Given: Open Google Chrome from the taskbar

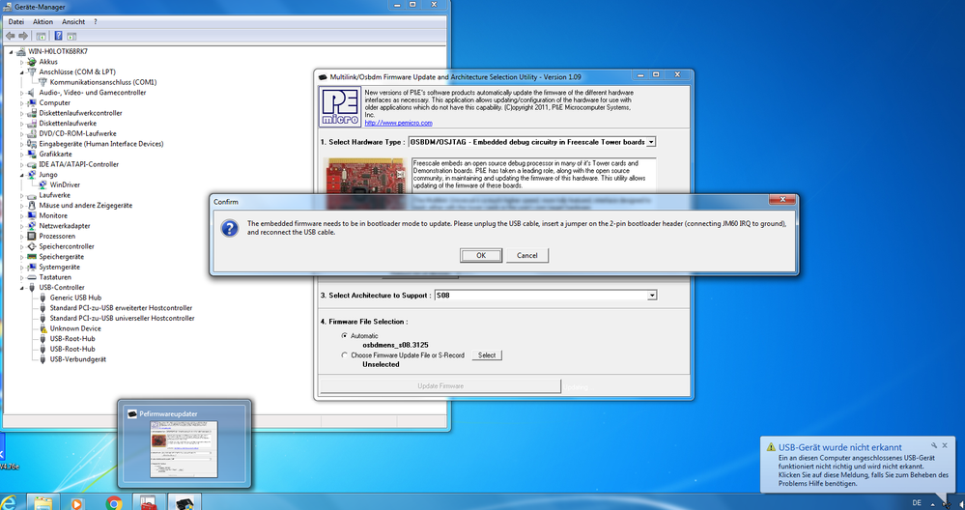Looking at the screenshot, I should tap(113, 502).
